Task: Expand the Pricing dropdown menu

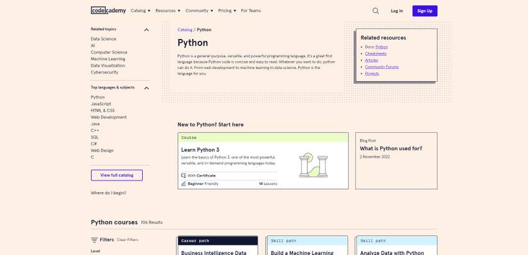Action: [227, 10]
